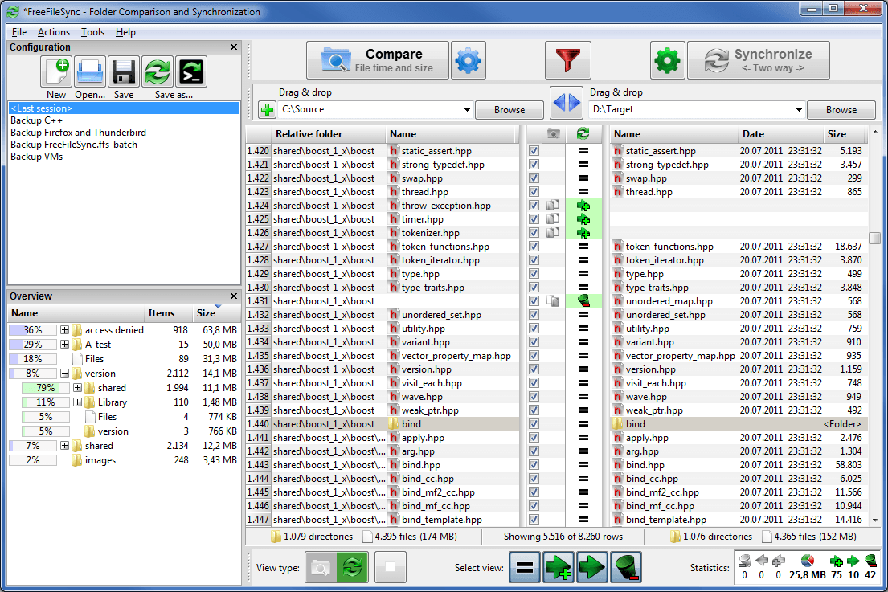
Task: Select the 'delete from right' trash view icon
Action: click(625, 567)
